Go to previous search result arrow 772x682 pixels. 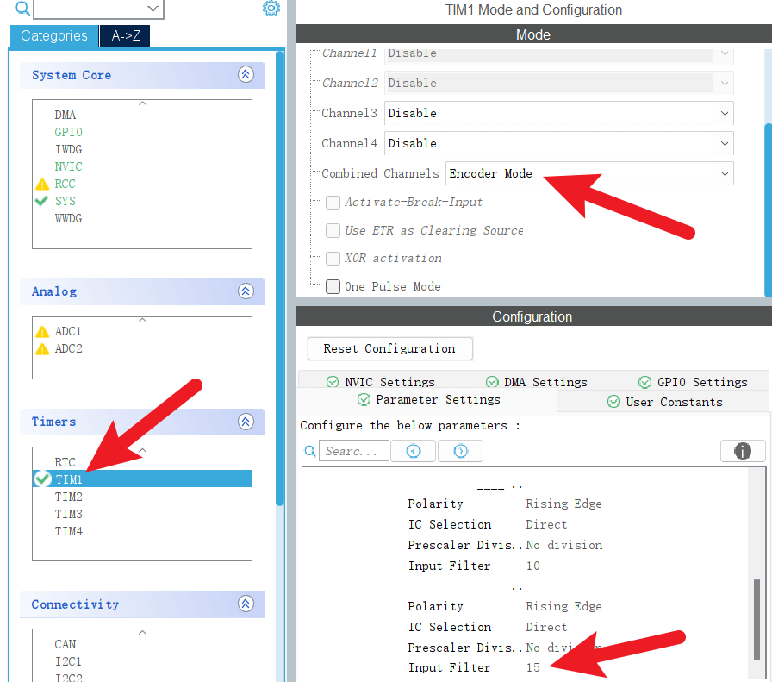414,451
